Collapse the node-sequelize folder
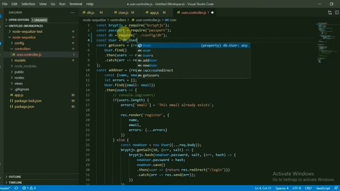 (24, 37)
